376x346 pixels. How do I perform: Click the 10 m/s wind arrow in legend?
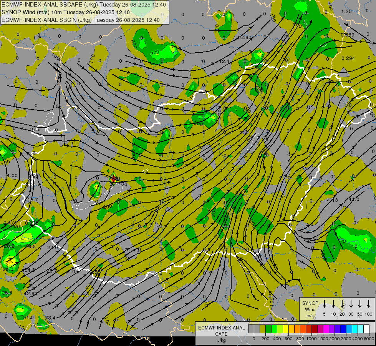333,304
